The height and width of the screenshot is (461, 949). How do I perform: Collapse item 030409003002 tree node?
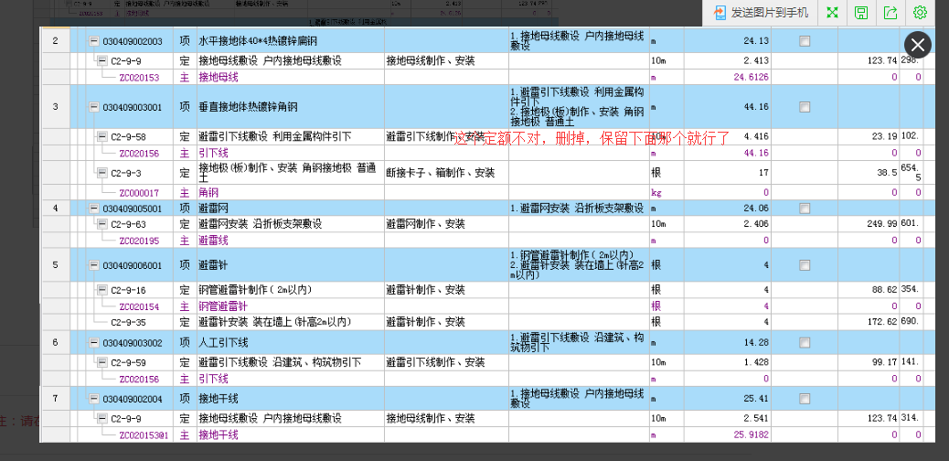pyautogui.click(x=94, y=344)
